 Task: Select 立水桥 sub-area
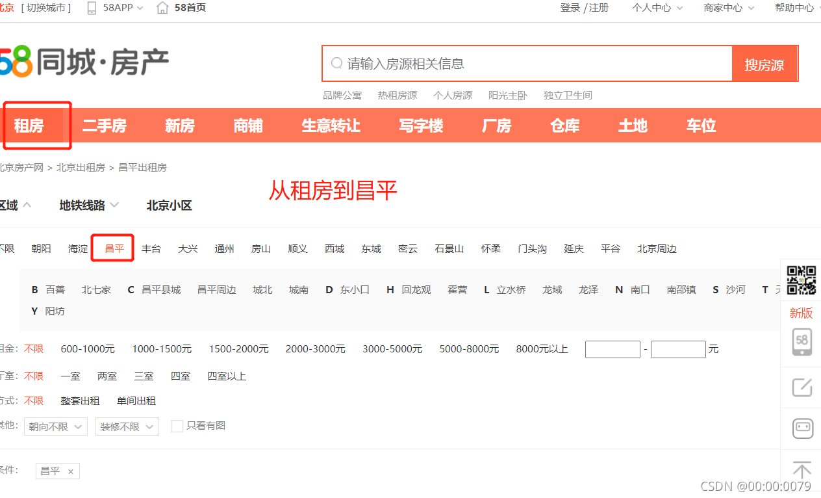pyautogui.click(x=511, y=290)
